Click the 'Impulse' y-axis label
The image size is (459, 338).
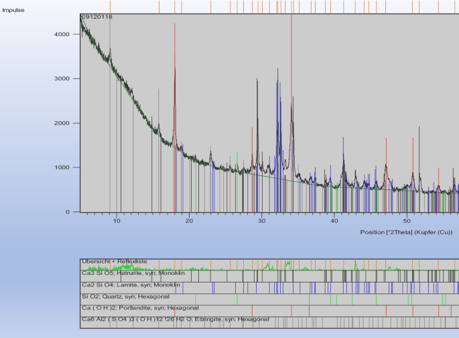pyautogui.click(x=13, y=10)
